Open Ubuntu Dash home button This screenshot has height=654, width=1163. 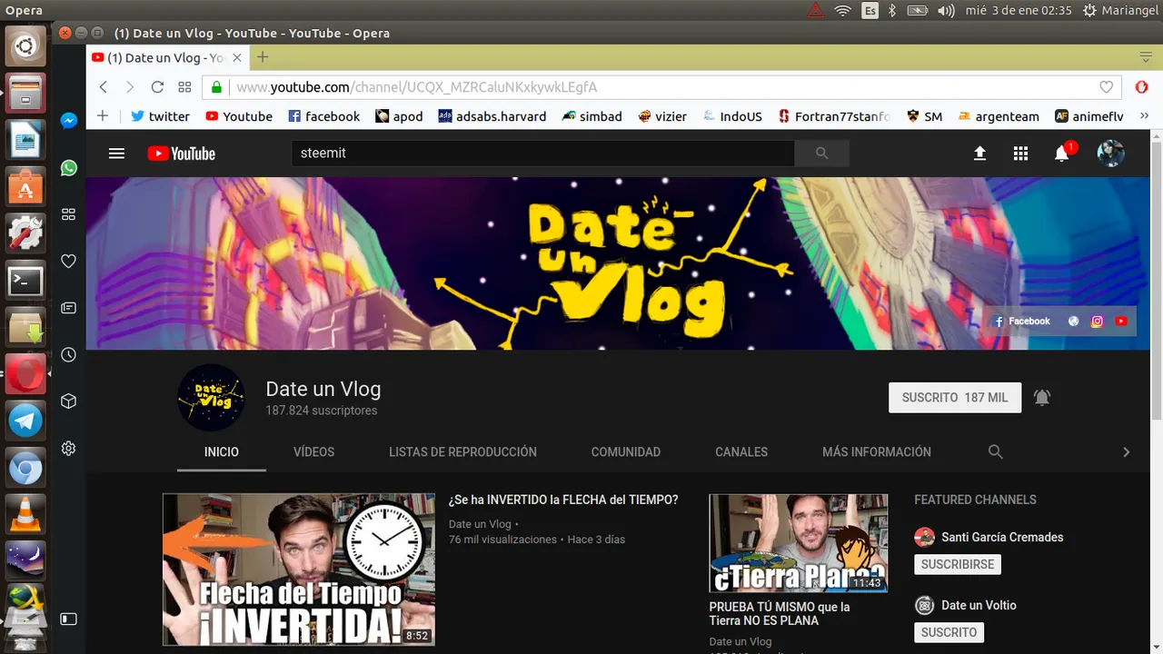[x=25, y=45]
